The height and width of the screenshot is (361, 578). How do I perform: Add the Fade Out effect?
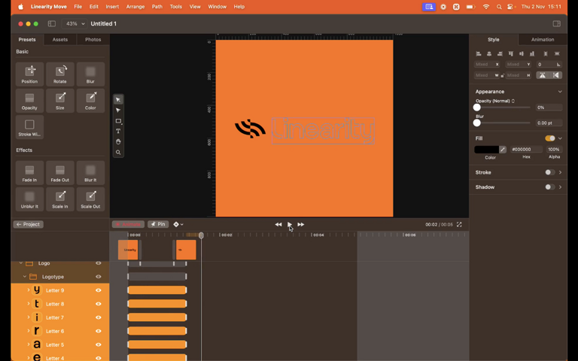pyautogui.click(x=60, y=173)
